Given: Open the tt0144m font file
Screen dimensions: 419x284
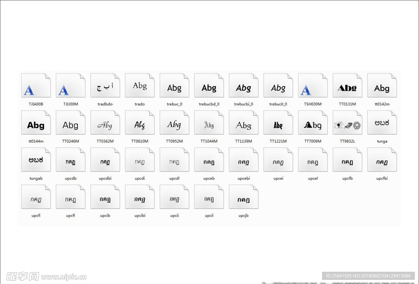Looking at the screenshot, I should (36, 123).
